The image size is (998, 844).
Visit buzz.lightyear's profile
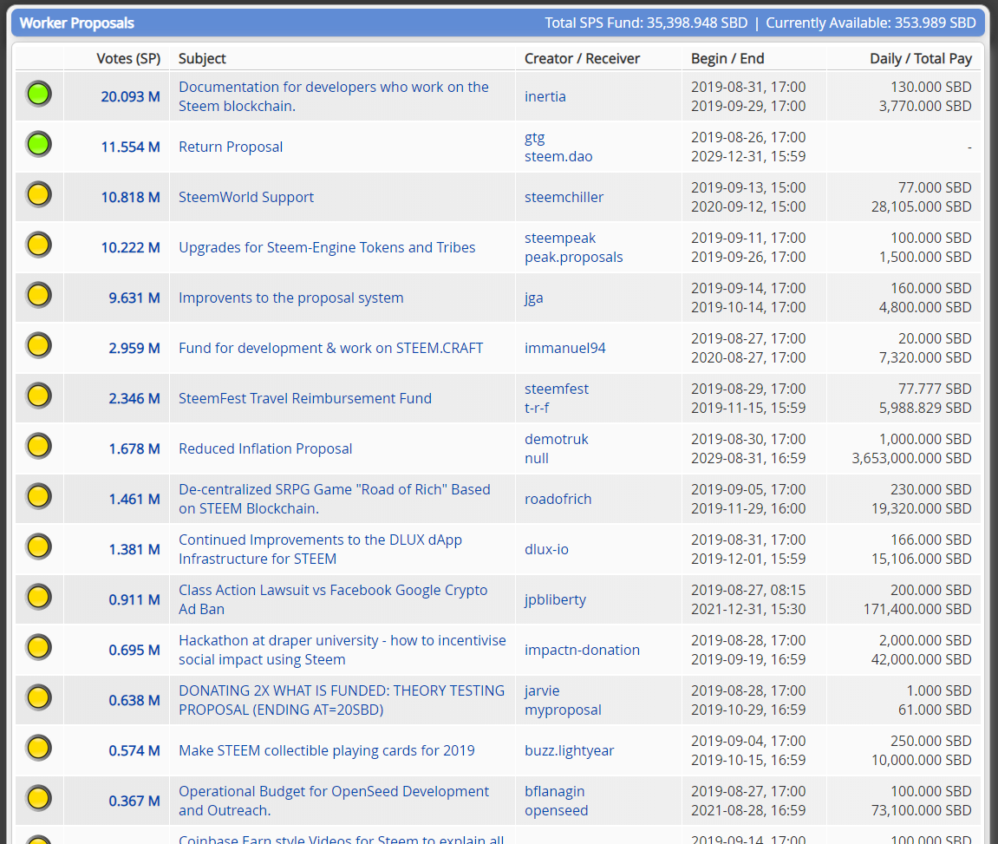tap(569, 750)
